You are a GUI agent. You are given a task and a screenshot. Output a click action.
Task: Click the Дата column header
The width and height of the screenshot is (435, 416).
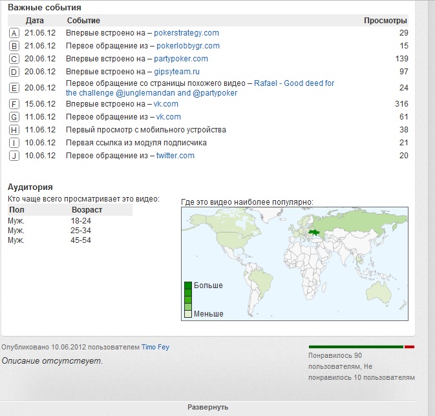tap(35, 21)
